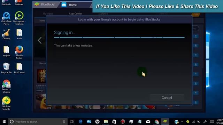Open the my jobs folder
This screenshot has height=125, width=223.
(x=6, y=51)
